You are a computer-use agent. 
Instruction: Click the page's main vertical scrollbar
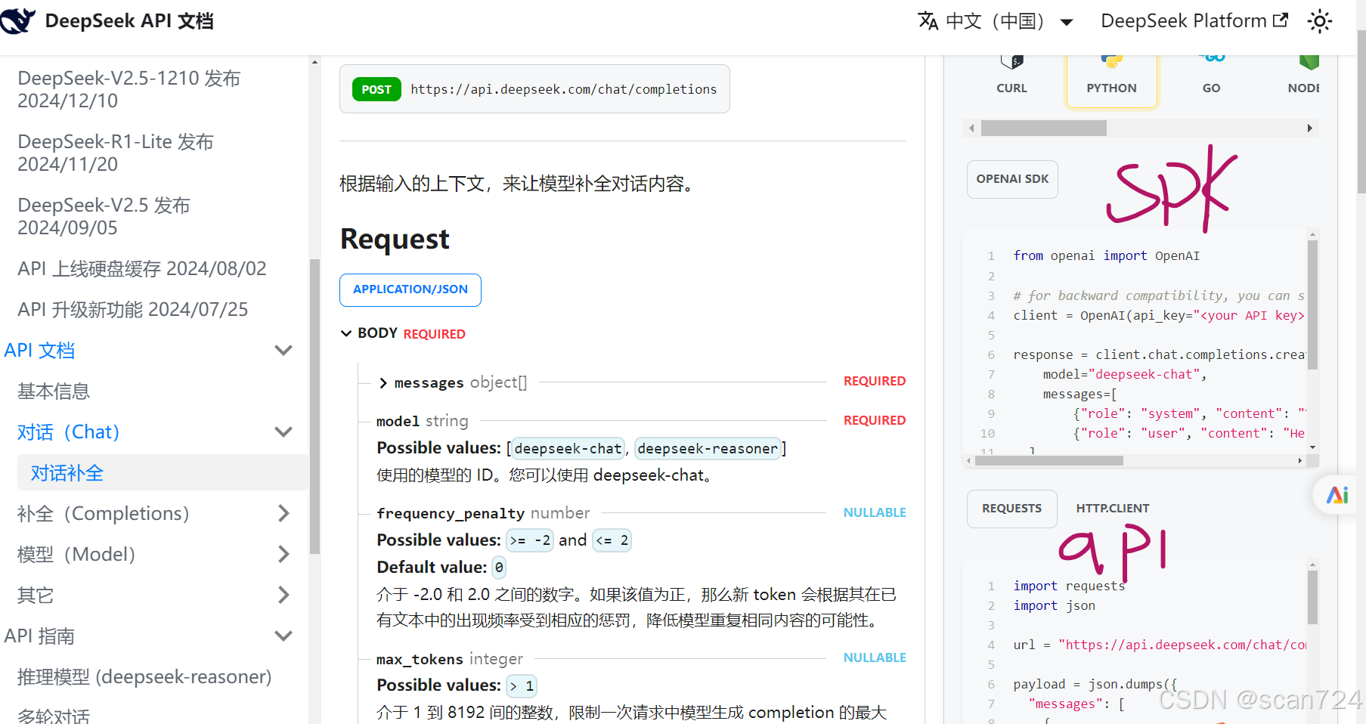[1361, 113]
